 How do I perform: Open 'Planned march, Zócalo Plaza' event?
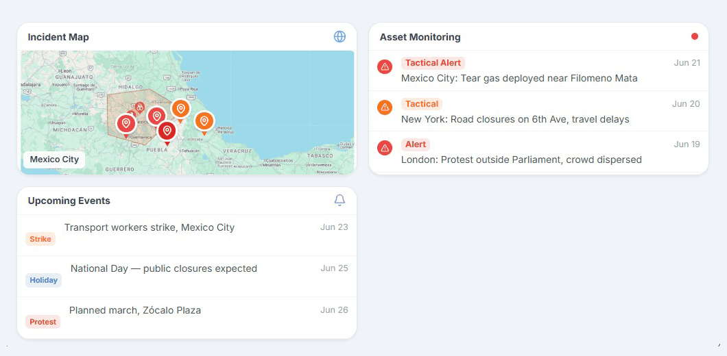(135, 310)
